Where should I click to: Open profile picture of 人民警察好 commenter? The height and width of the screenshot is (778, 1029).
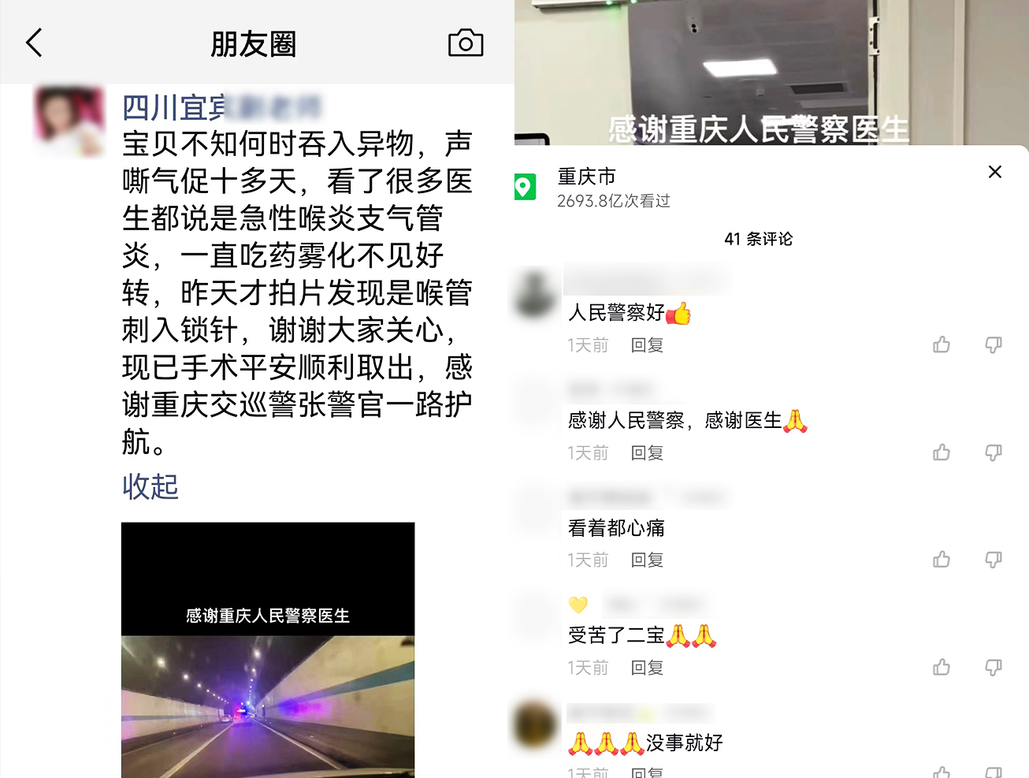(x=535, y=292)
